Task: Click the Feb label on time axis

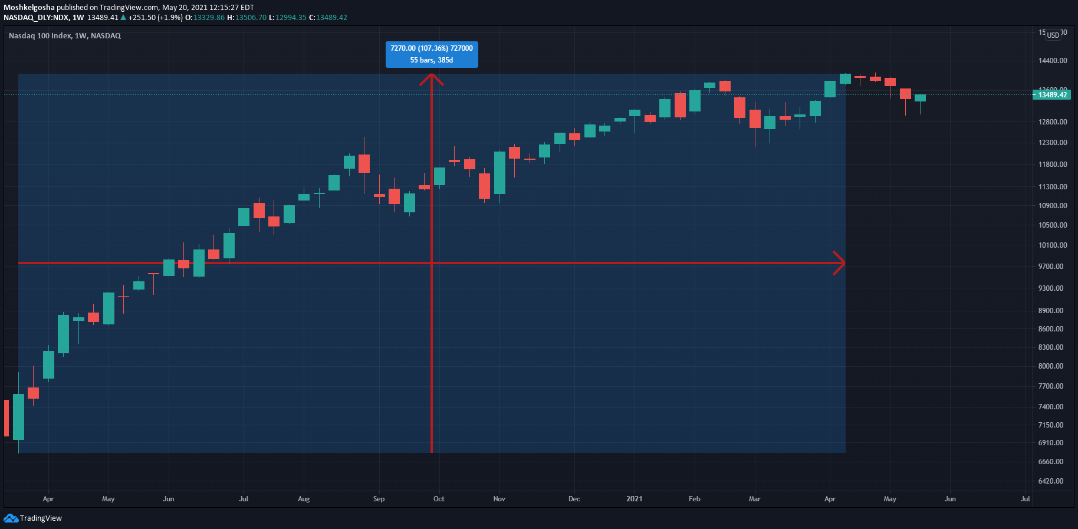Action: point(695,499)
